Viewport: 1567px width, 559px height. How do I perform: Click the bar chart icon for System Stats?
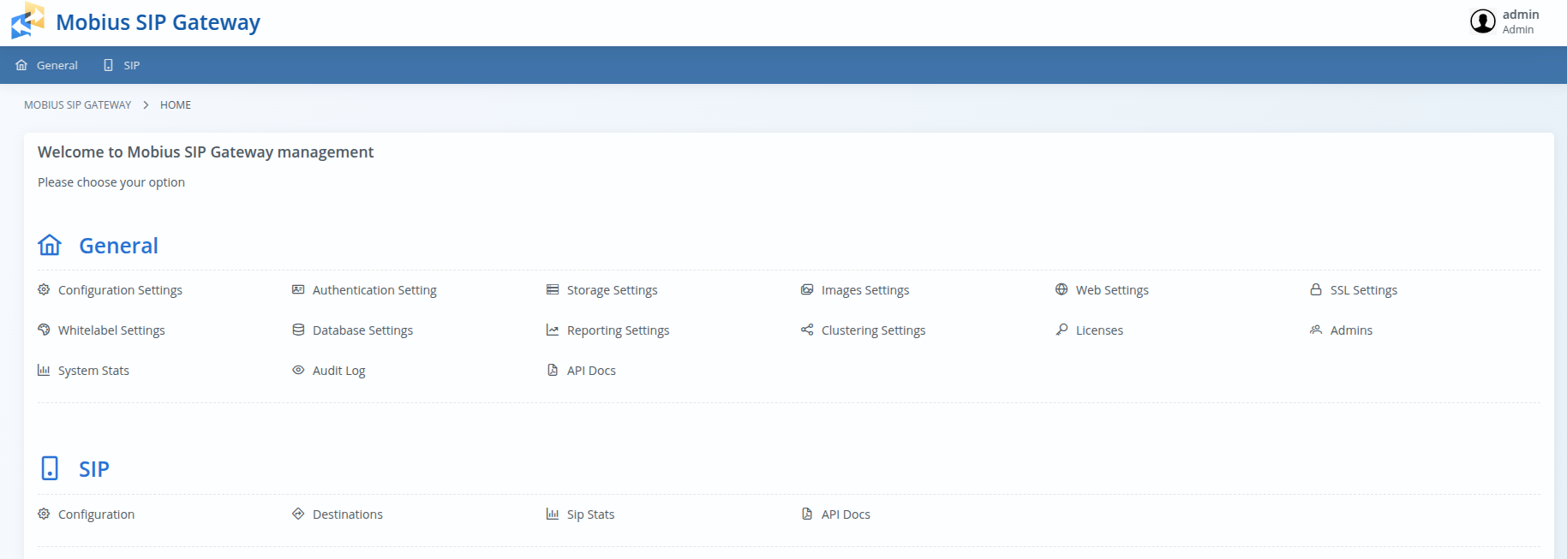(x=44, y=370)
